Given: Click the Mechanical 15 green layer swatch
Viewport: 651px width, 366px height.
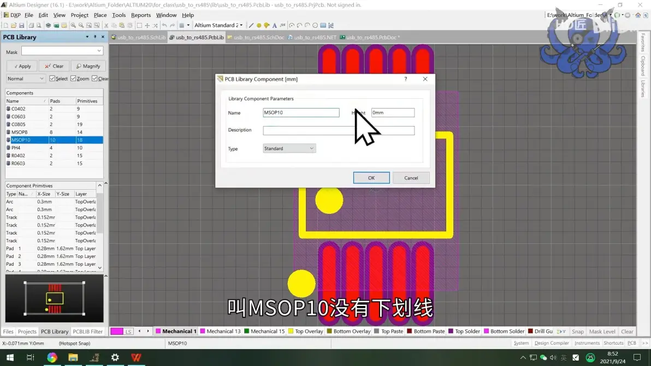Looking at the screenshot, I should [247, 331].
